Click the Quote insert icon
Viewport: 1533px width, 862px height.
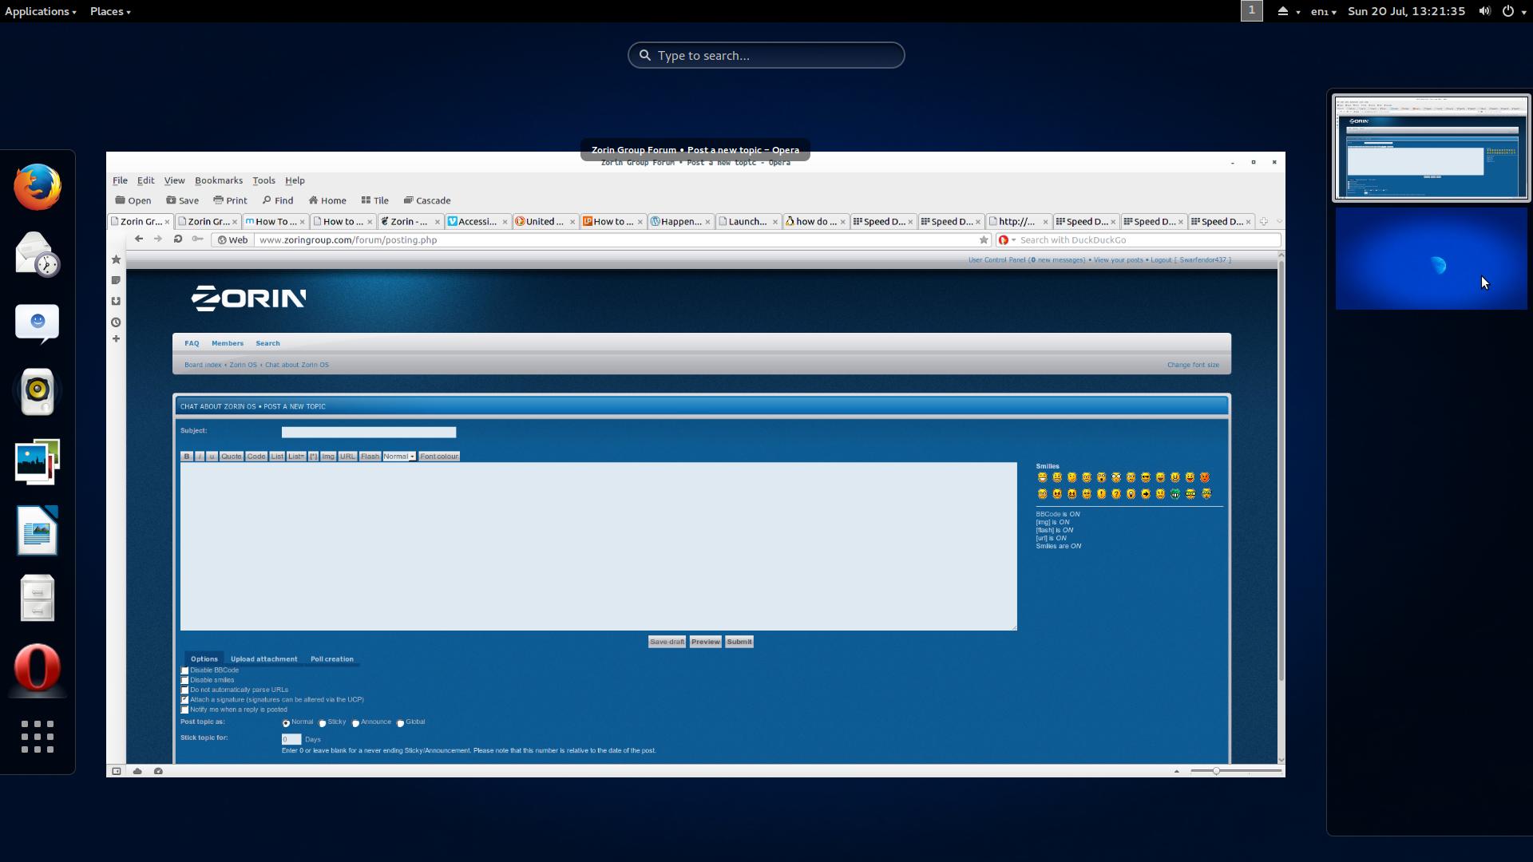[229, 455]
